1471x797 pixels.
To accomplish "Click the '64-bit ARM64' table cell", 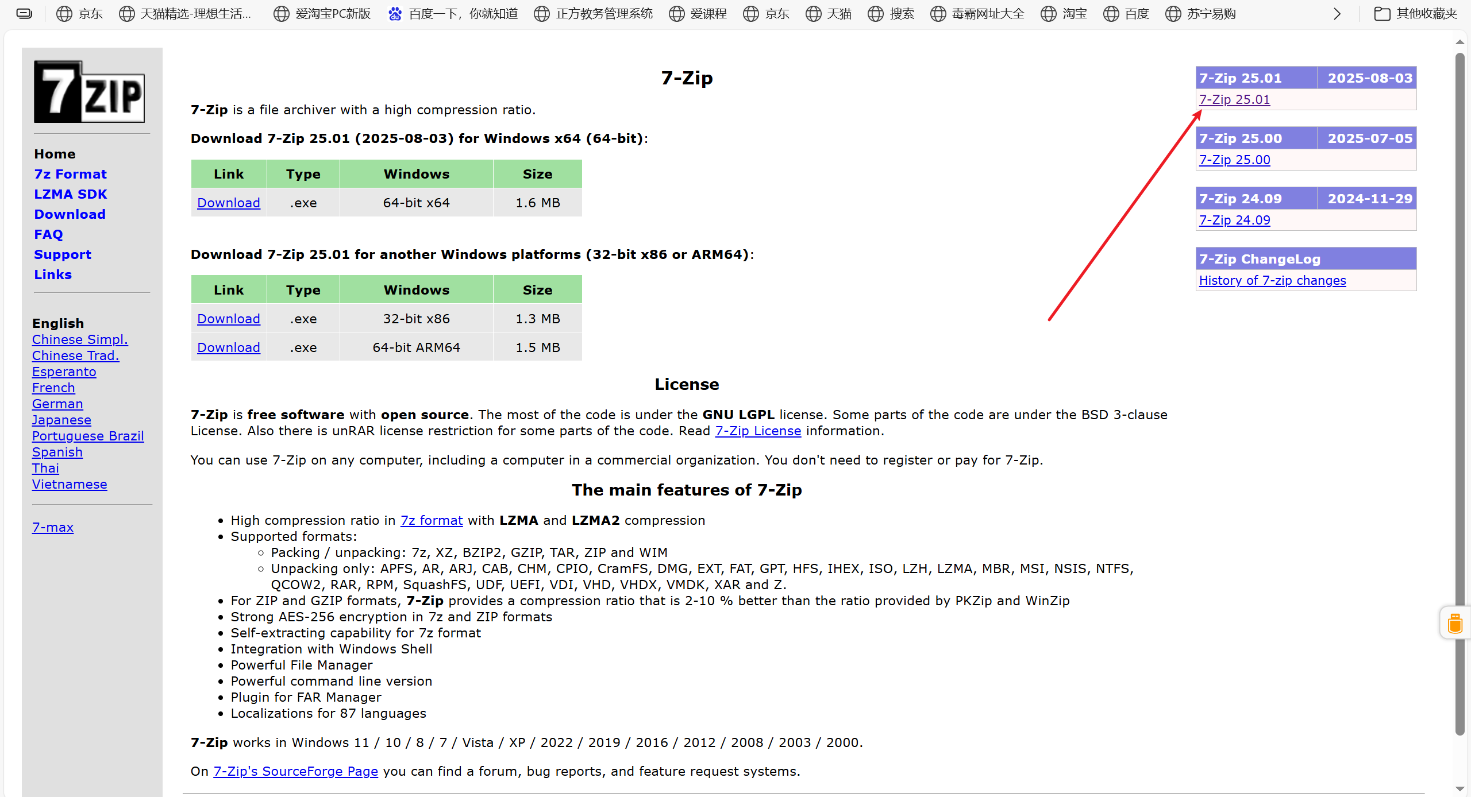I will click(417, 347).
